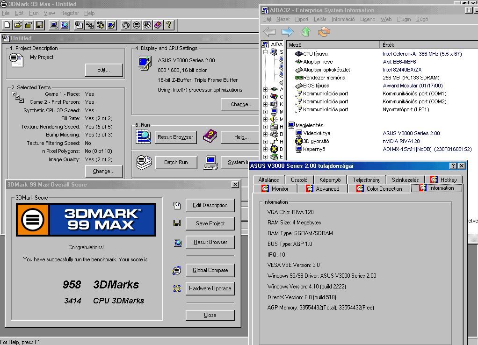Click Save Project in the score dialog
Viewport: 478px width, 345px height.
point(210,223)
